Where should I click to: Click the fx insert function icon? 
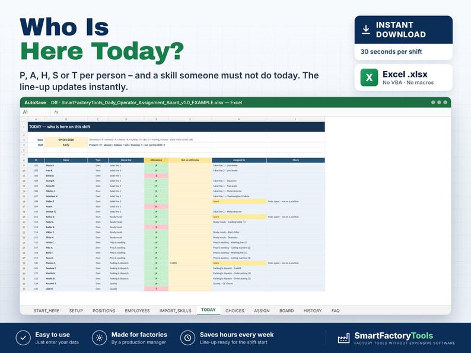(x=56, y=112)
